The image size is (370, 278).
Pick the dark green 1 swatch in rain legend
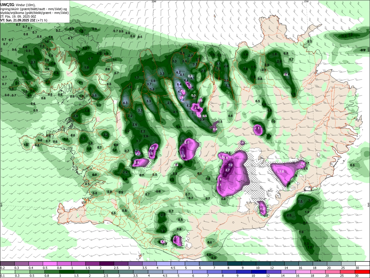click(66, 272)
